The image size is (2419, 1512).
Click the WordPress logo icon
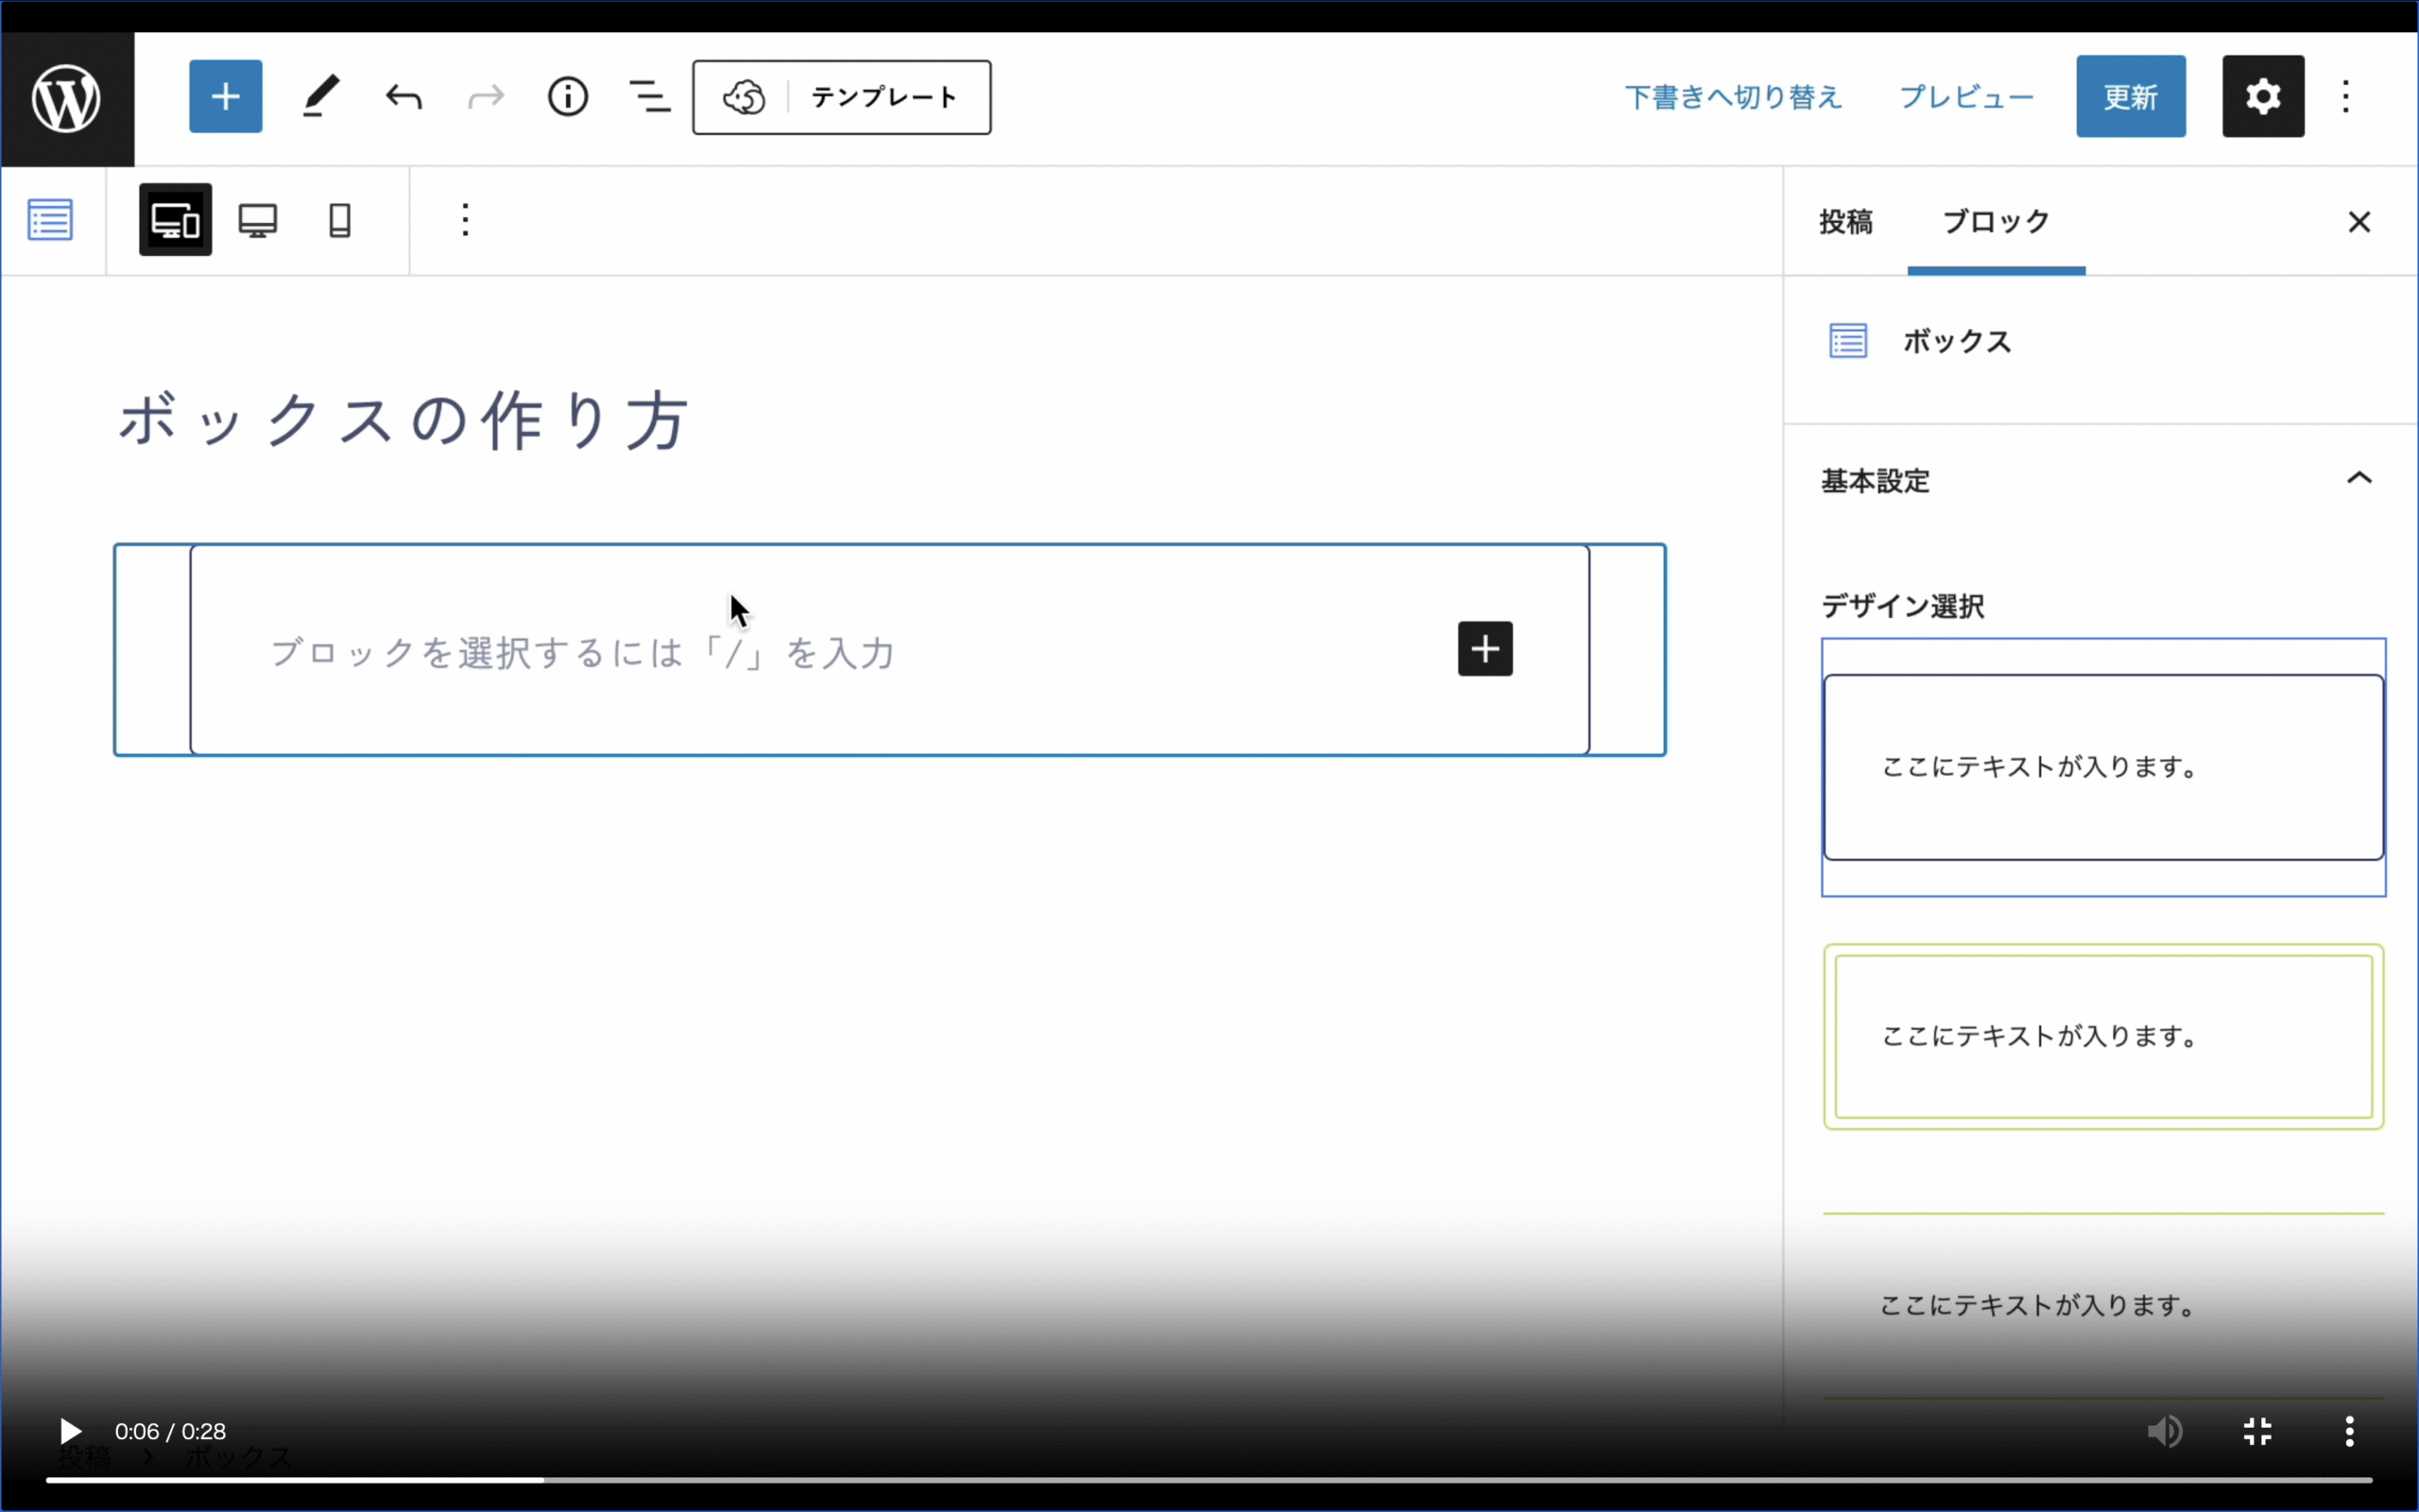click(66, 98)
